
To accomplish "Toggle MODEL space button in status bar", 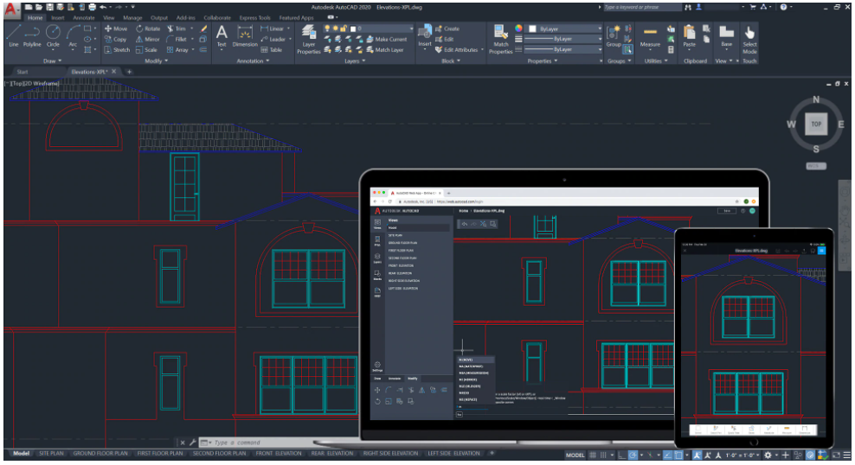I will [575, 455].
